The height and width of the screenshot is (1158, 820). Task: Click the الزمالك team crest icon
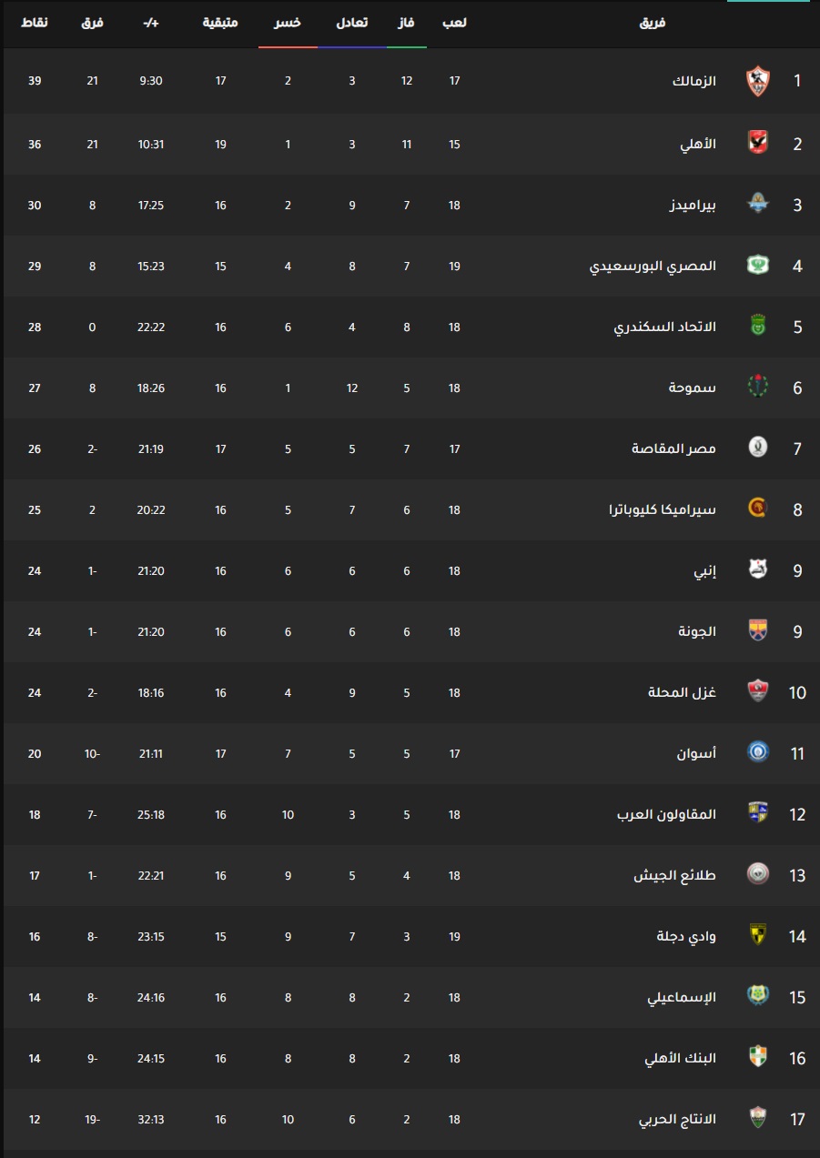(x=757, y=81)
